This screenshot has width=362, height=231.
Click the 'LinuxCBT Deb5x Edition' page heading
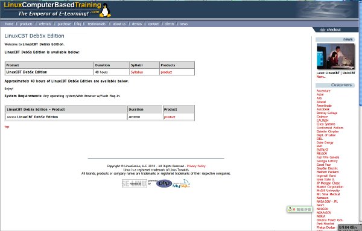point(34,36)
